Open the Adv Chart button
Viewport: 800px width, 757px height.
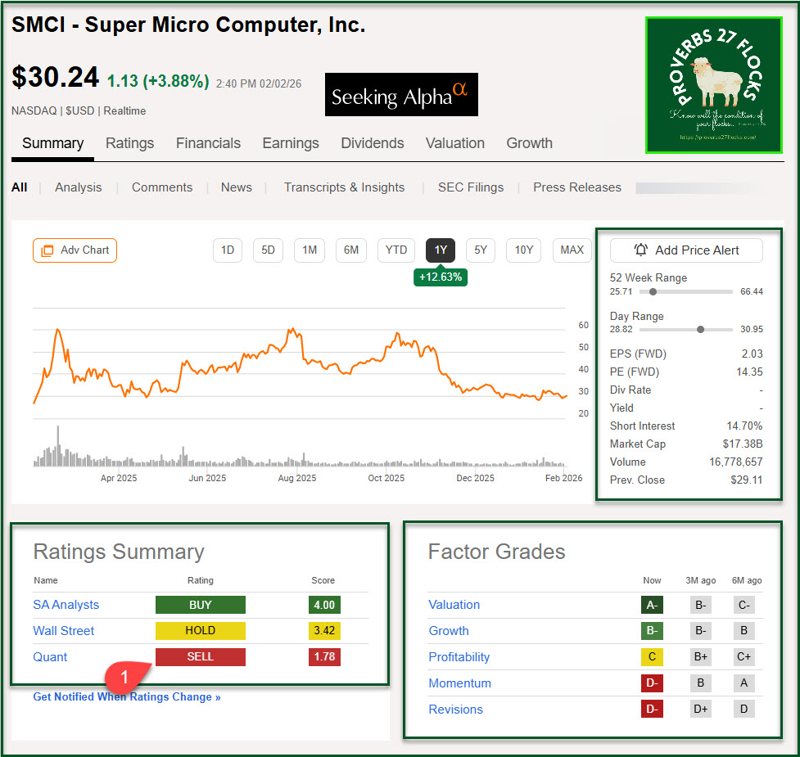pos(75,250)
